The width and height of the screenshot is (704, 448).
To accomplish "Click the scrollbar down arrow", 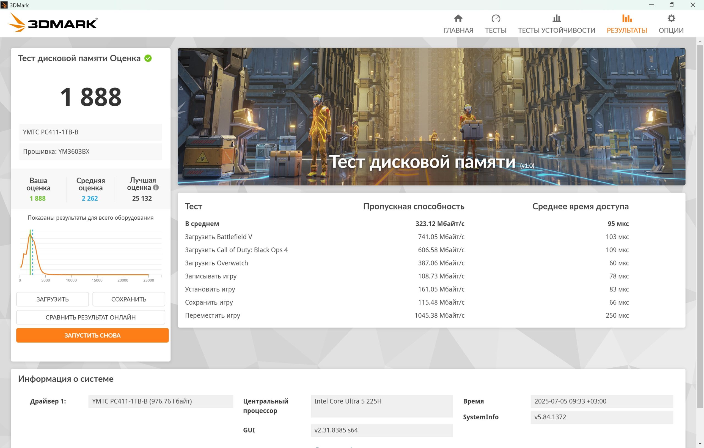I will tap(700, 444).
